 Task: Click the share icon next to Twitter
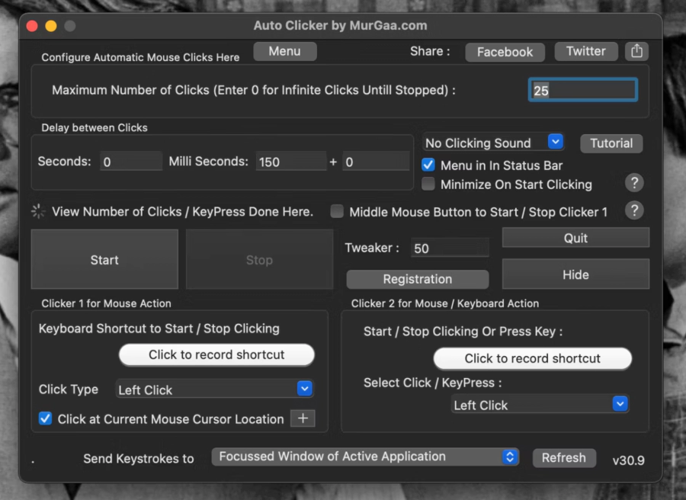pyautogui.click(x=636, y=51)
